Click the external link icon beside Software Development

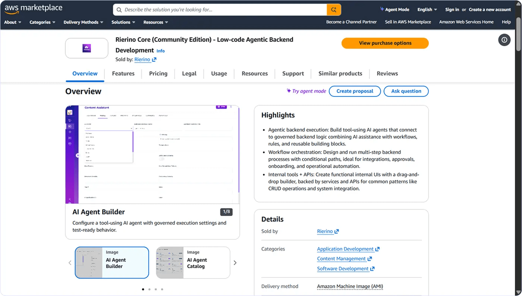[x=372, y=269]
